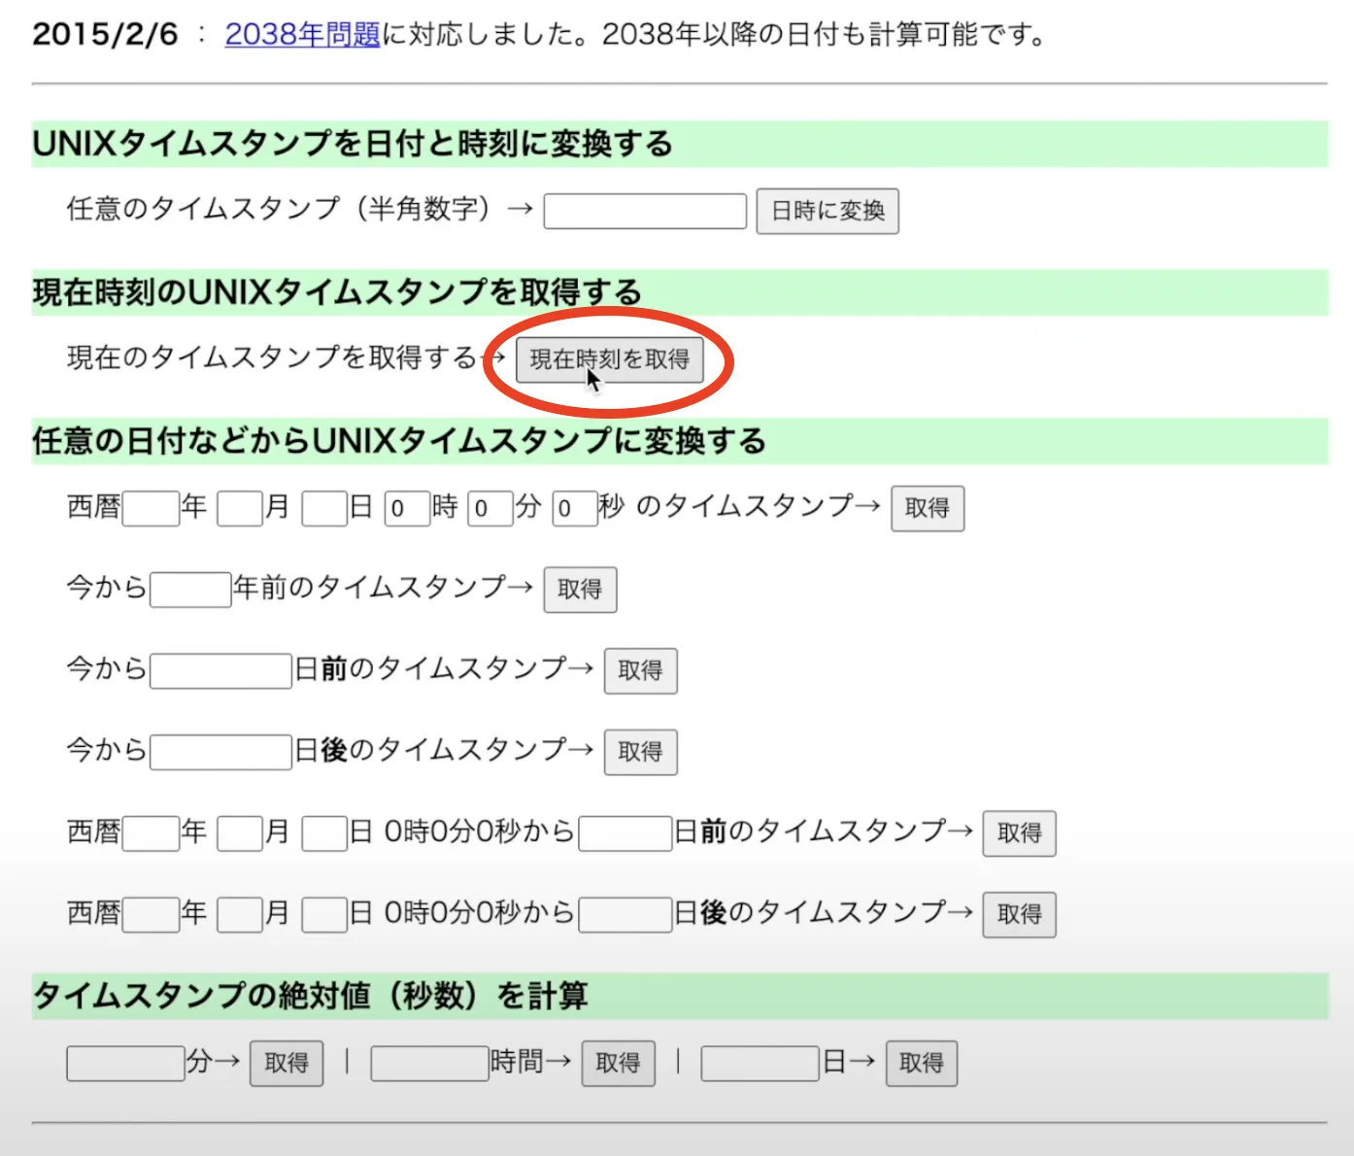Focus year field in the 西暦 日前 row

[151, 833]
